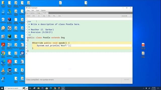161x90 pixels.
Task: Click the Close toolbar button
Action: tap(59, 16)
